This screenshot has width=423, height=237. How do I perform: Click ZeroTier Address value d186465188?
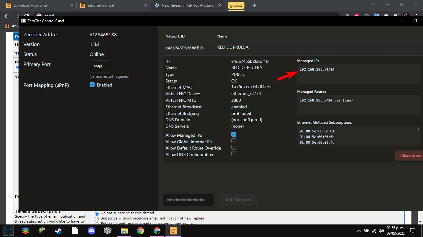(x=103, y=35)
